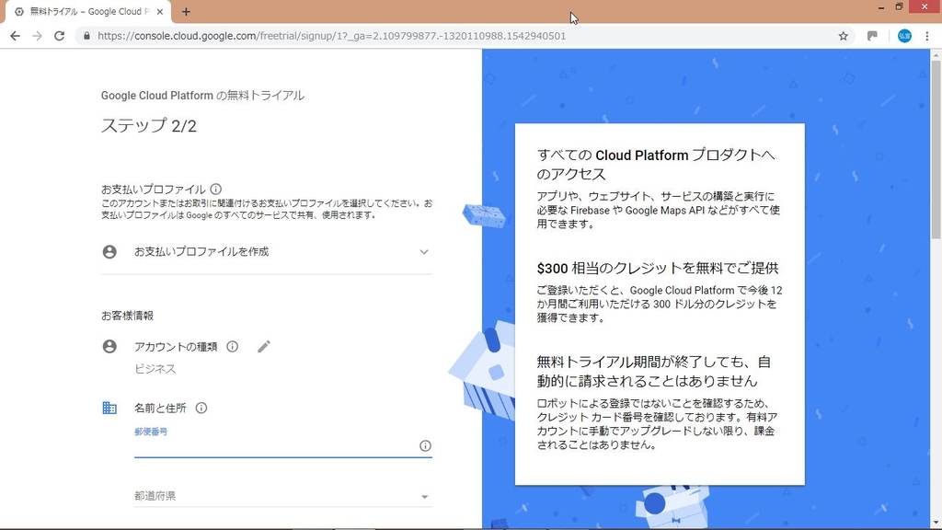942x530 pixels.
Task: Click the person icon next to お支払いプロファイルを作成
Action: pos(110,251)
